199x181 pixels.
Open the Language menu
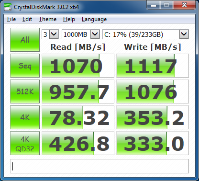pos(94,19)
